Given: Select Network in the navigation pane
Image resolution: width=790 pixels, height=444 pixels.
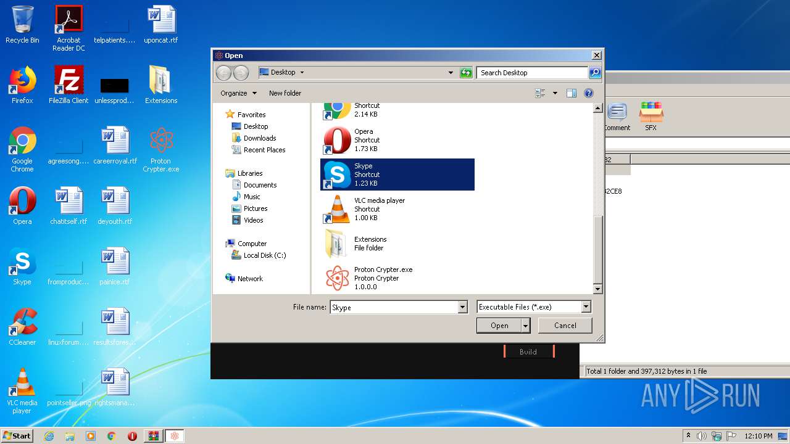Looking at the screenshot, I should [x=250, y=279].
